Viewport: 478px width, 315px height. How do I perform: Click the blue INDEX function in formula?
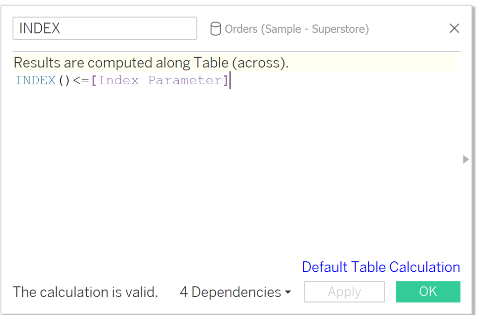tap(35, 80)
